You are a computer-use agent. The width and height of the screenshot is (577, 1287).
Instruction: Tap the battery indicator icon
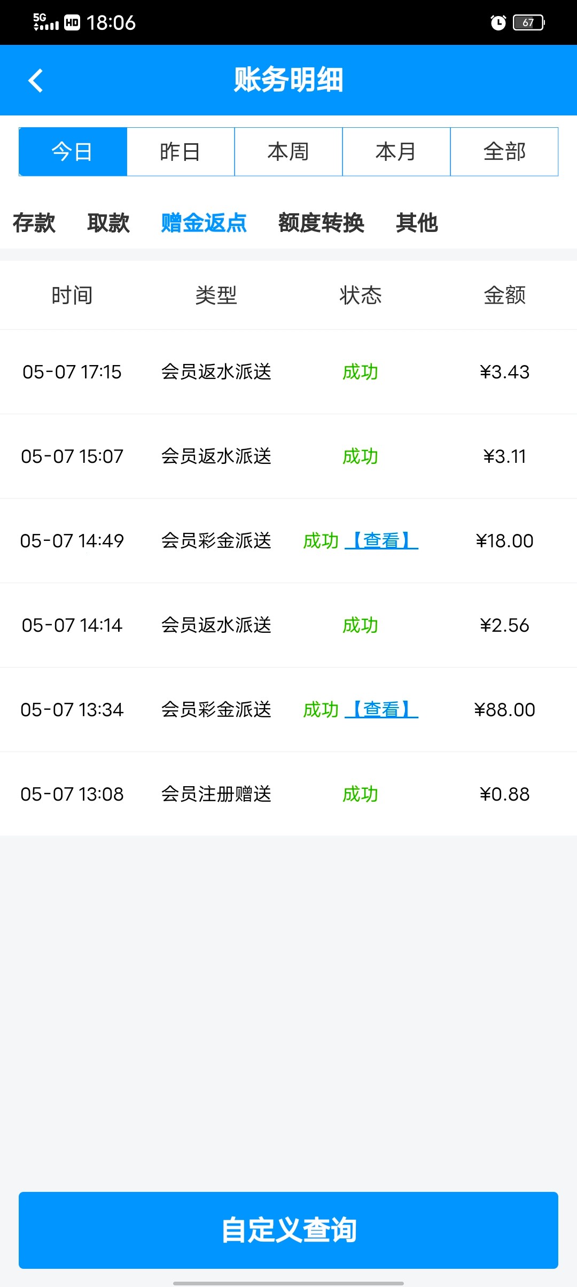click(x=528, y=22)
